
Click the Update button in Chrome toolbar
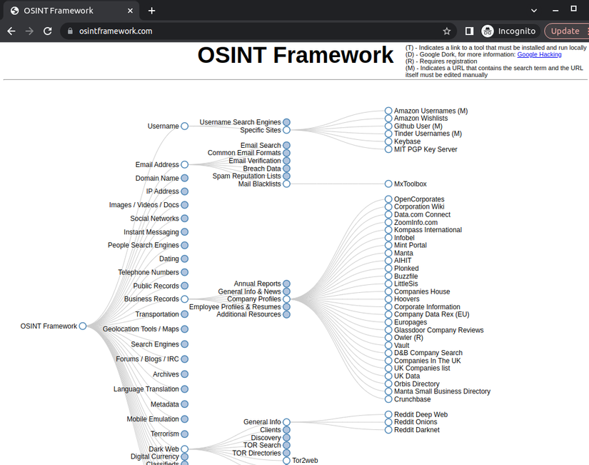(x=565, y=31)
